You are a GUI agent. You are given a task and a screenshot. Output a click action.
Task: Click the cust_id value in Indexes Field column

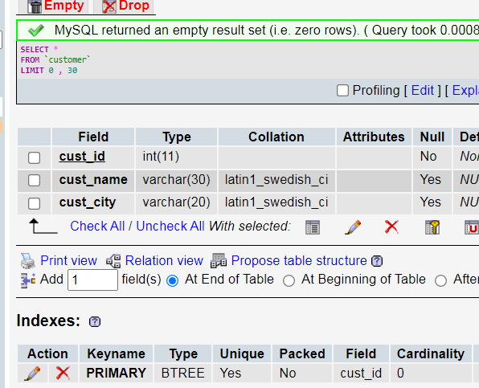[361, 373]
